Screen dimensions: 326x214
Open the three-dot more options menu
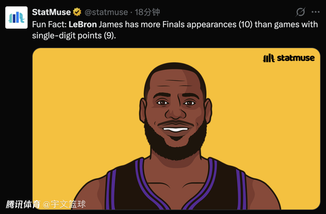pyautogui.click(x=315, y=13)
